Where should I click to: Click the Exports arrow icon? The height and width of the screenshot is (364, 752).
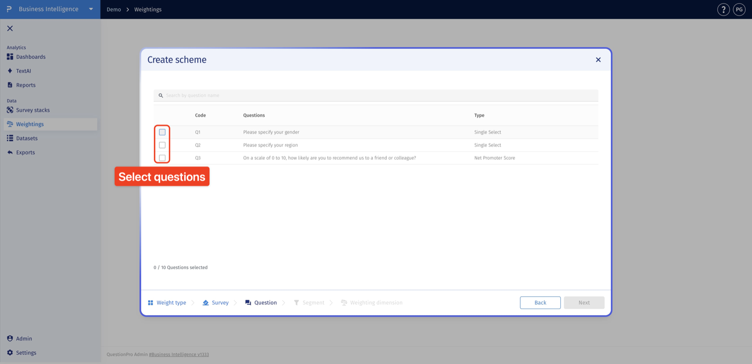tap(10, 152)
